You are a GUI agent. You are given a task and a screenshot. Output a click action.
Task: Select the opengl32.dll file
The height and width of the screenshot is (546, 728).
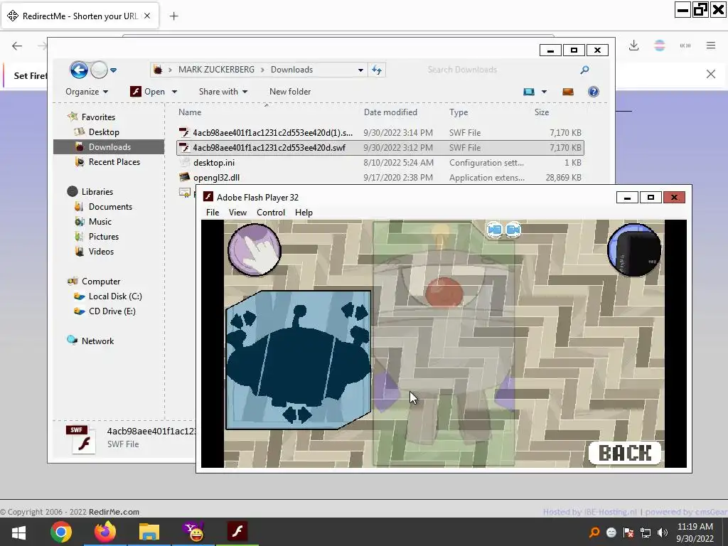(380, 177)
